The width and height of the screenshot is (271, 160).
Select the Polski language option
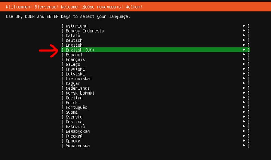[x=73, y=102]
